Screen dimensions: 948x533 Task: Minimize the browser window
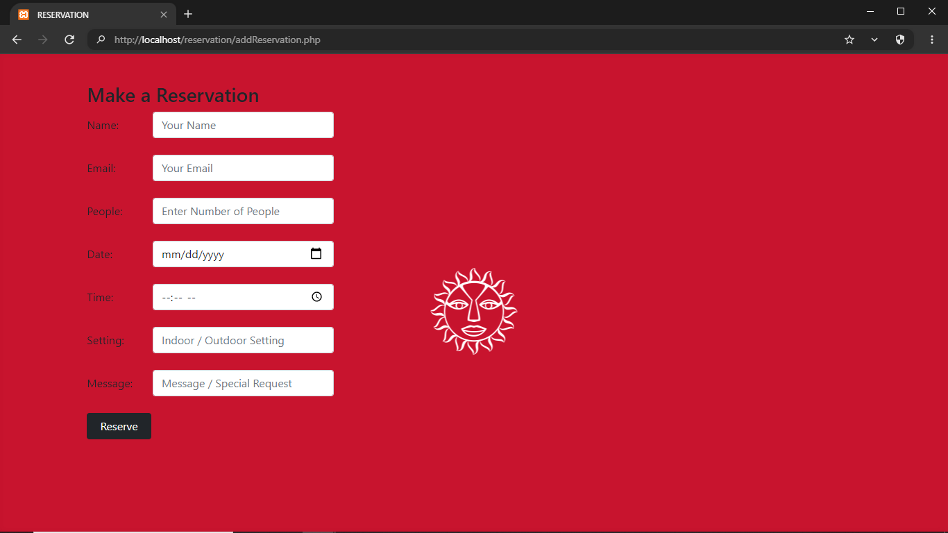pyautogui.click(x=870, y=11)
